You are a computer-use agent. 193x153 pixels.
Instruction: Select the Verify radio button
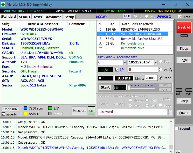[x=161, y=70]
